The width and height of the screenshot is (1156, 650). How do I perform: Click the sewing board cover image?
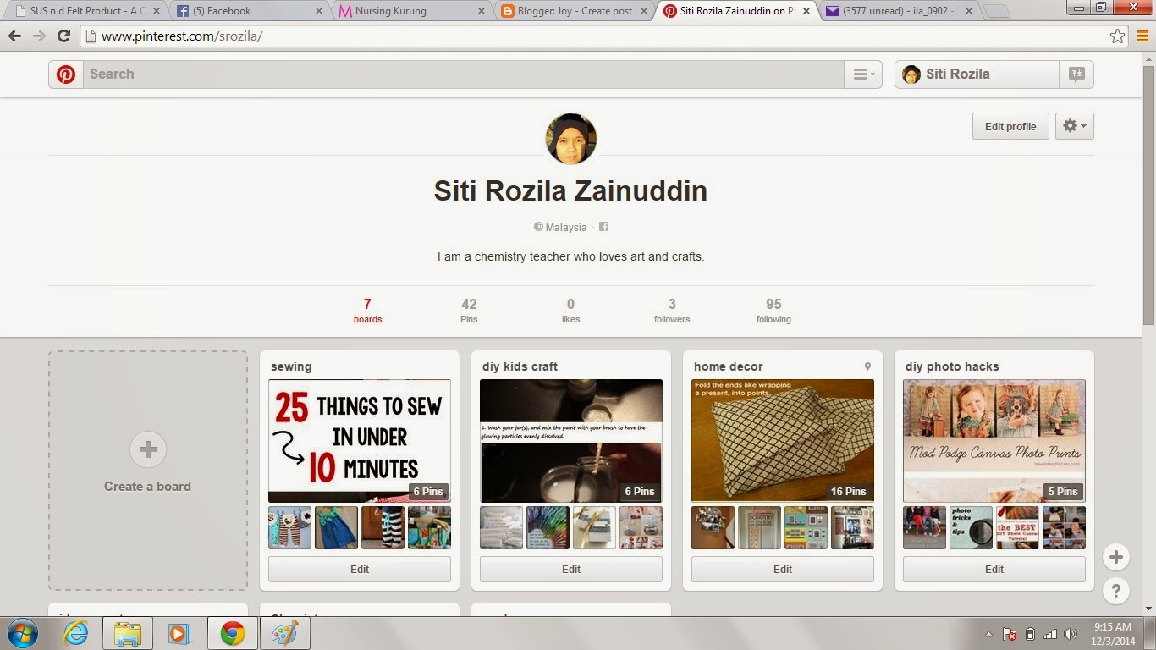pos(360,441)
